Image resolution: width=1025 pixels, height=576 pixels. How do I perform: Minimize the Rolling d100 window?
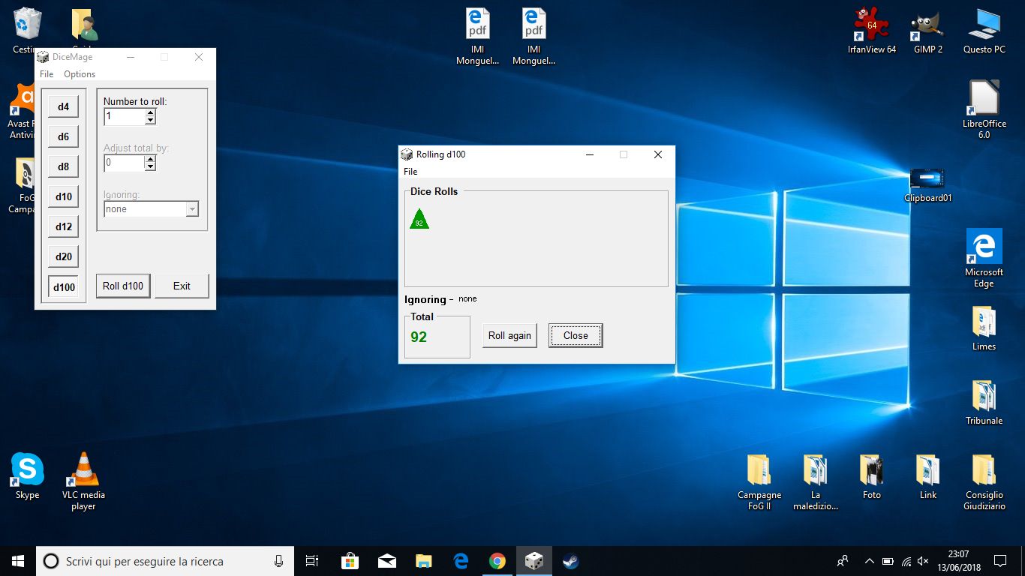tap(590, 154)
